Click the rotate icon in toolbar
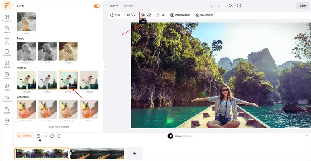311x161 pixels. [x=158, y=15]
